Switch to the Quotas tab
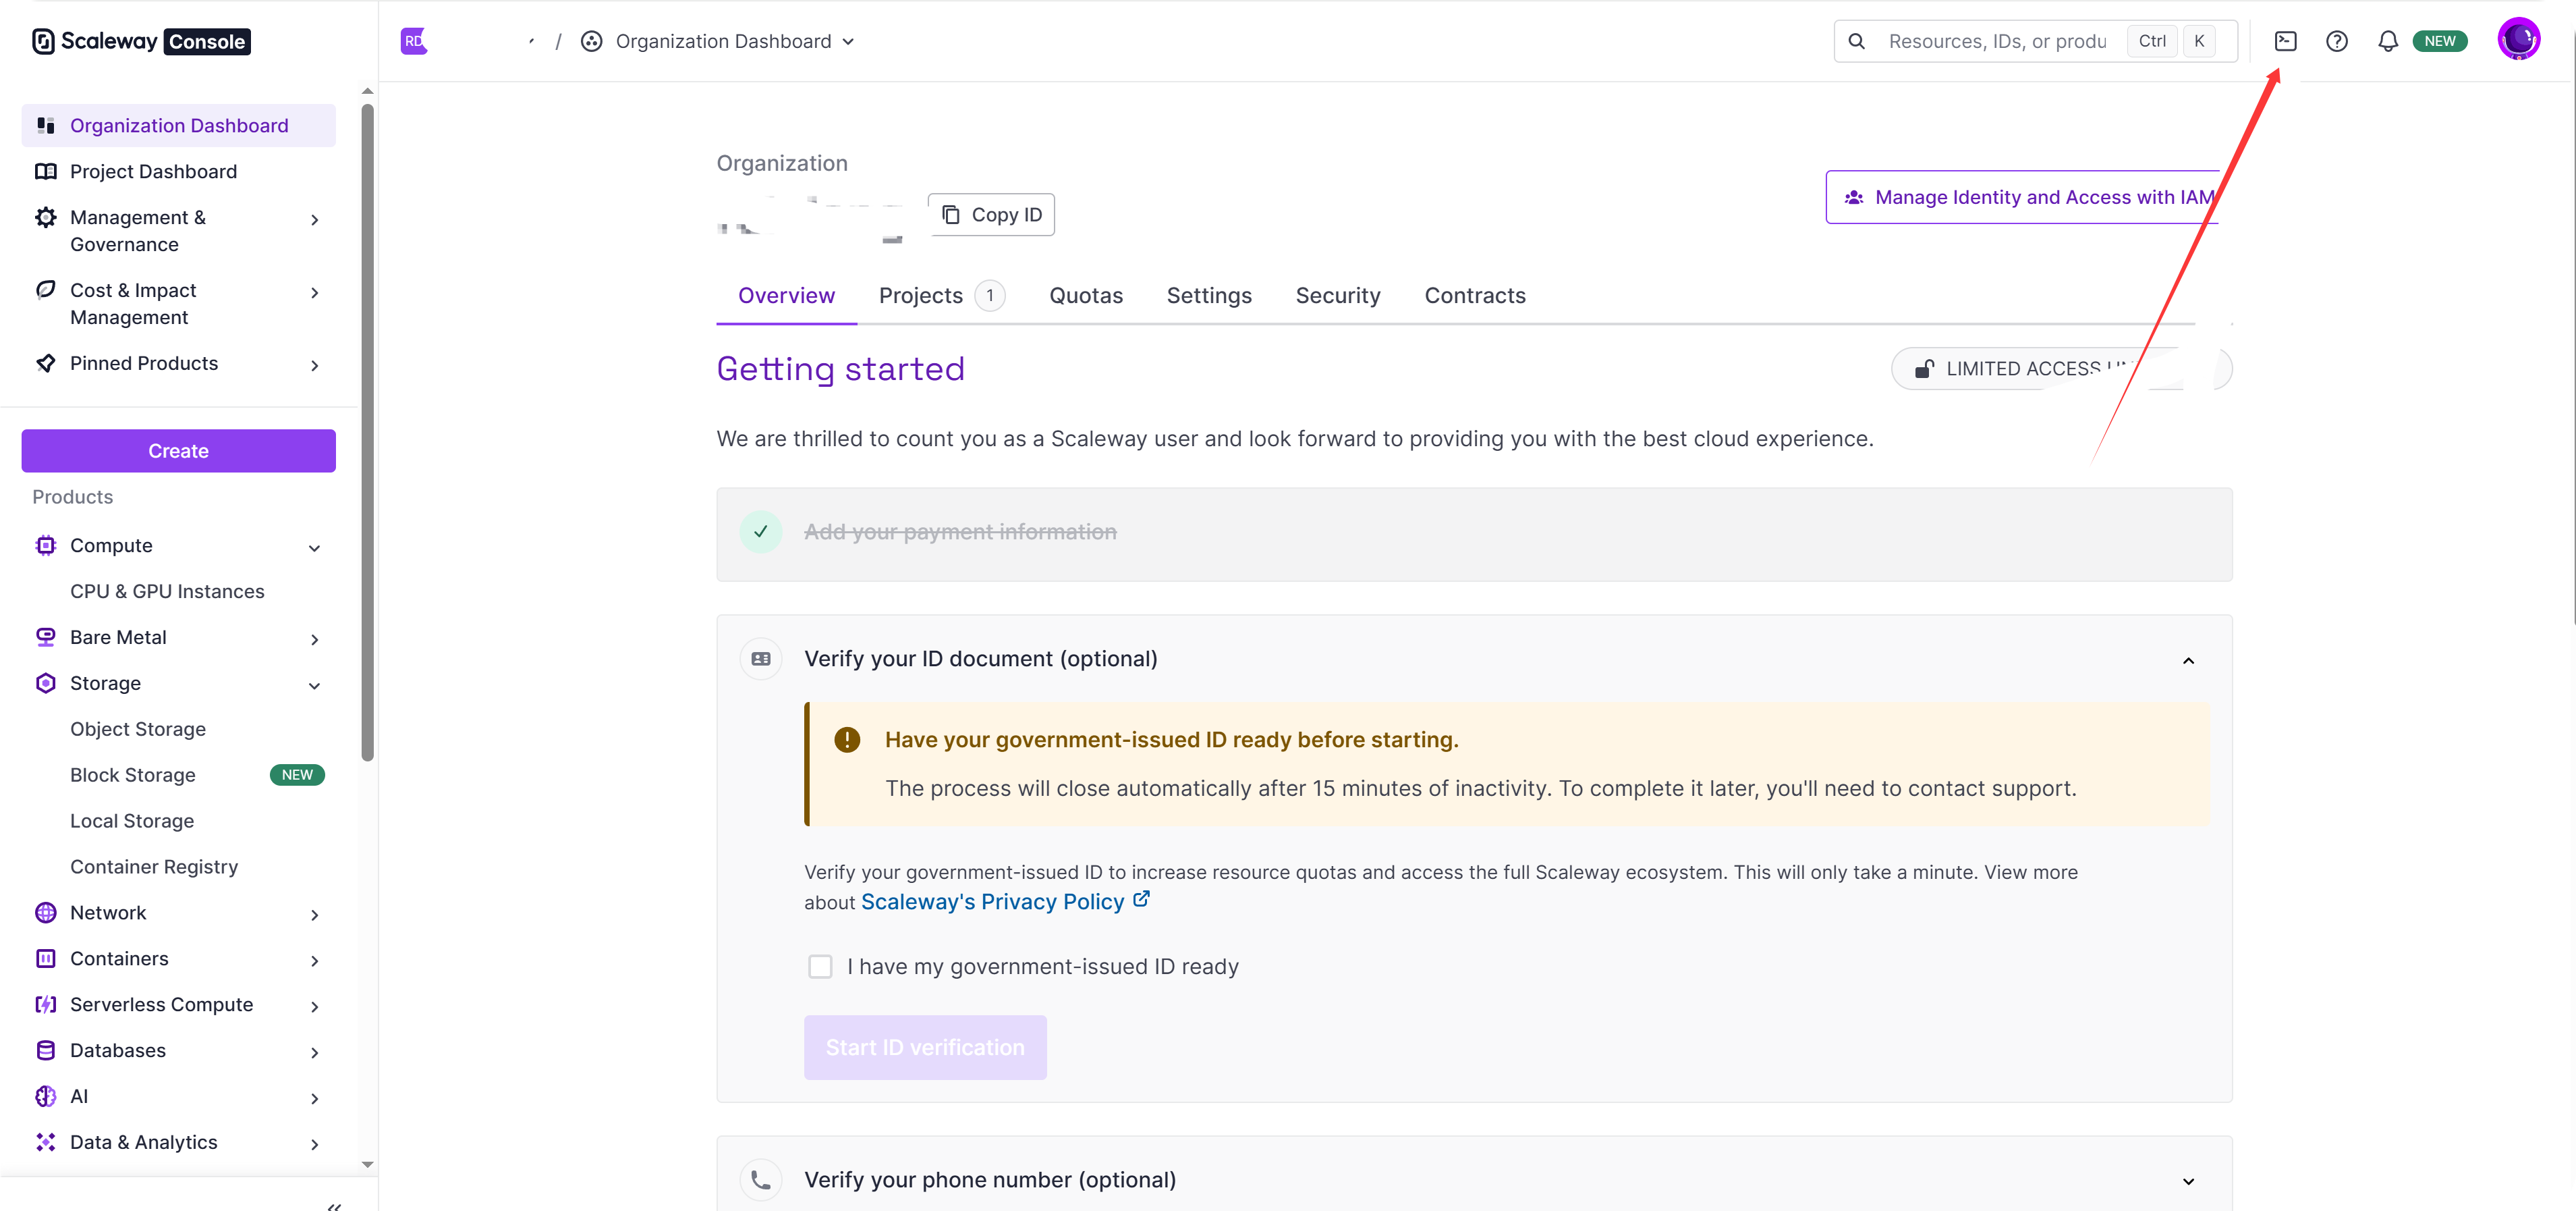 [1086, 296]
